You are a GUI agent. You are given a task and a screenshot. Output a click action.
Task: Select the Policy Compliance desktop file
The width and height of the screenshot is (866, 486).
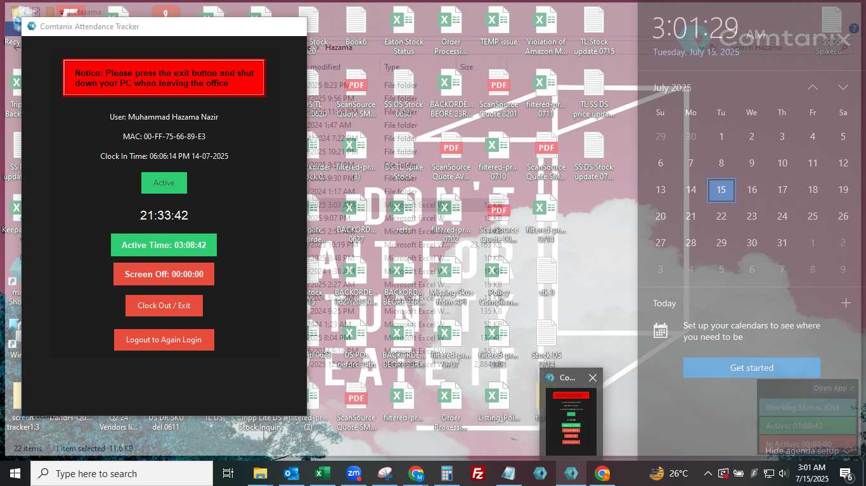click(498, 282)
